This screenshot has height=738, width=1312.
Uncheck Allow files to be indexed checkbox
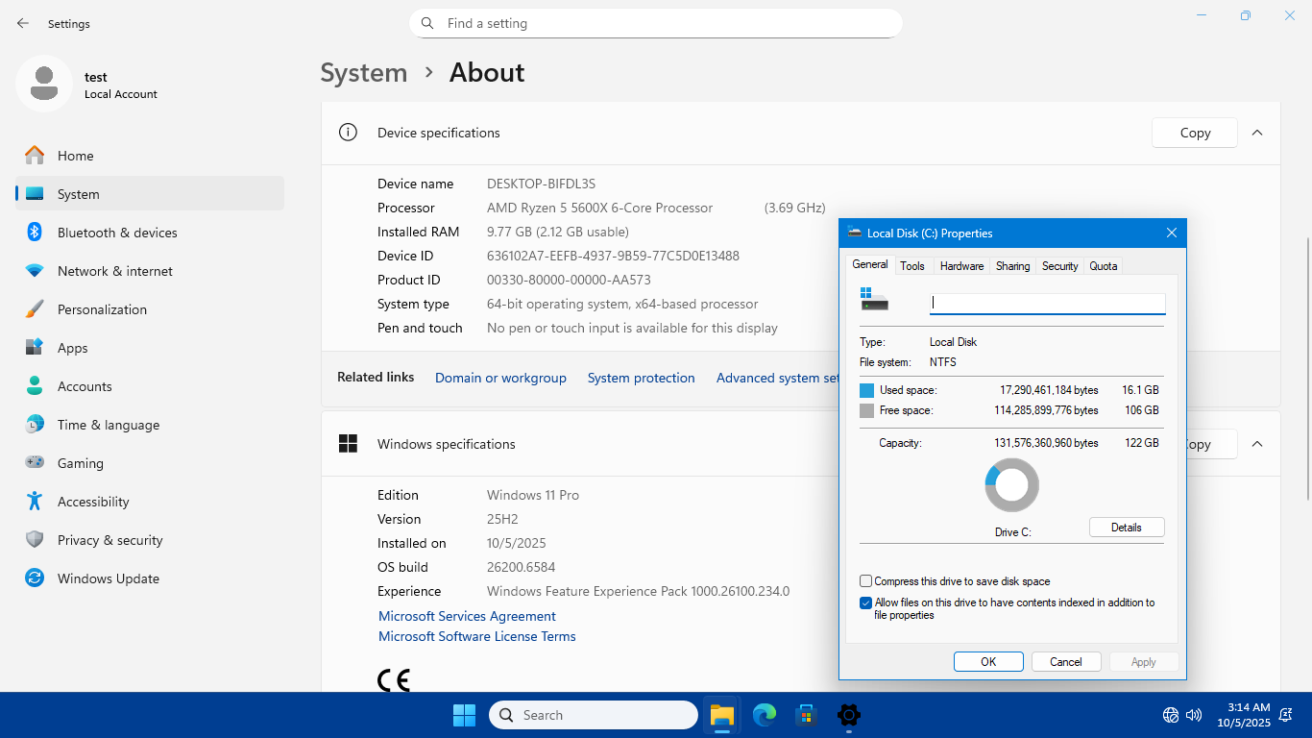click(866, 603)
